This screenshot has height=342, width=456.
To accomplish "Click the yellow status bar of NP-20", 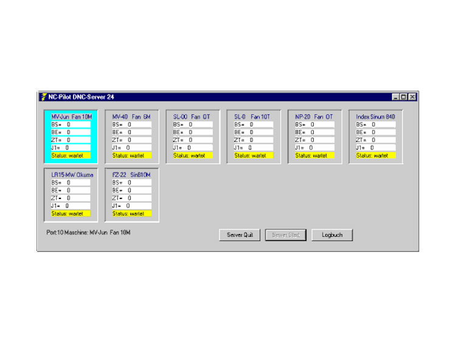I will tap(314, 156).
